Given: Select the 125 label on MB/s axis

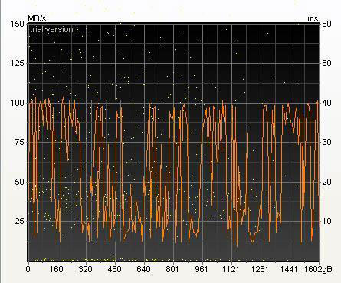Looking at the screenshot, I should 17,63.
